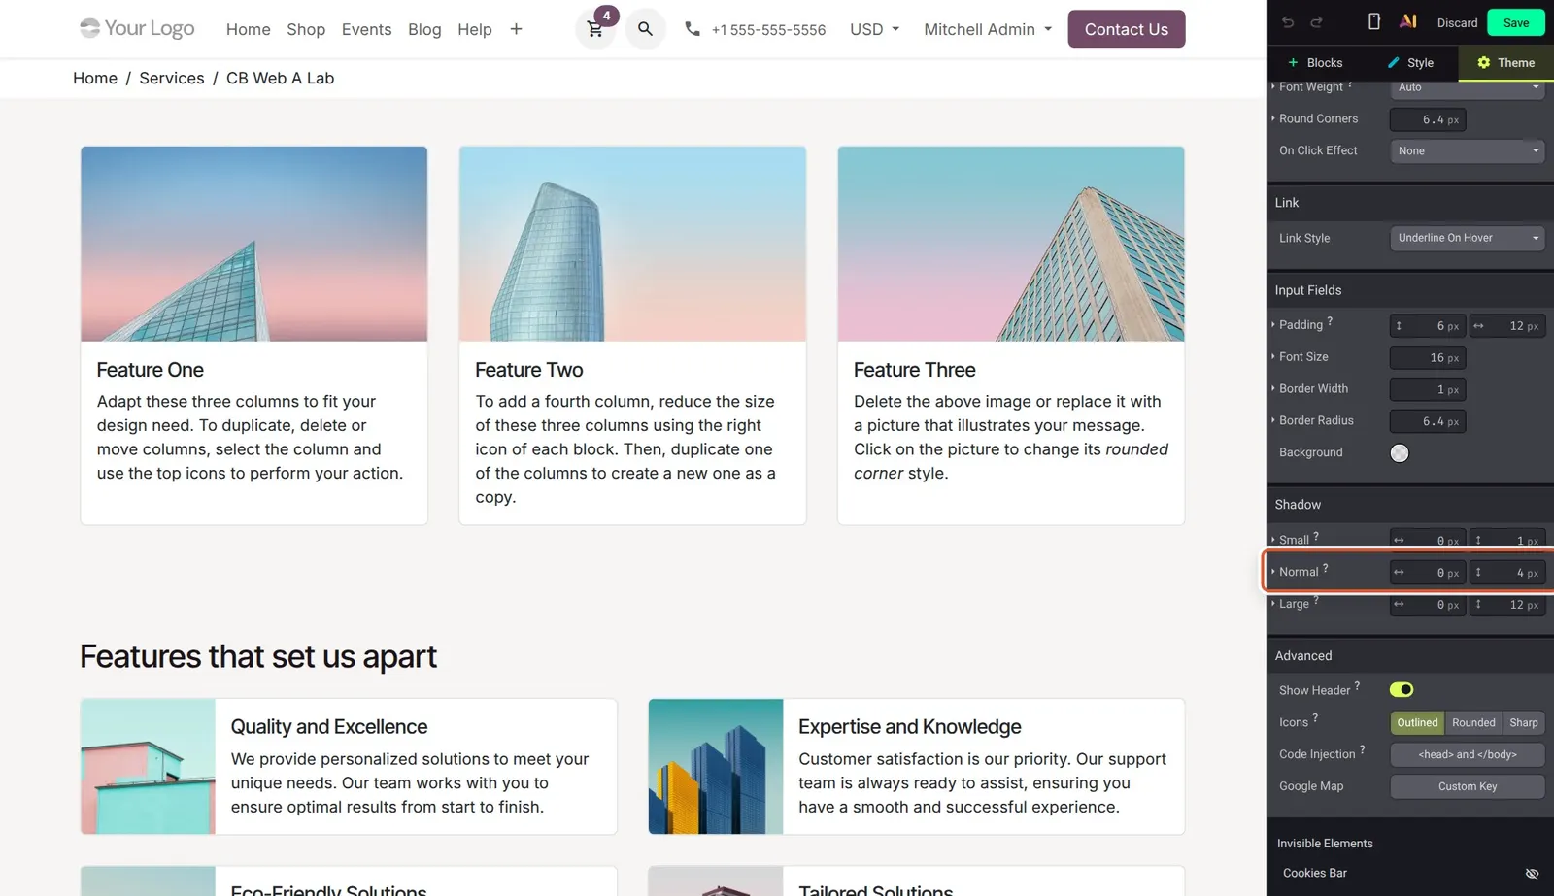
Task: Click the Border Radius value field
Action: click(x=1428, y=421)
